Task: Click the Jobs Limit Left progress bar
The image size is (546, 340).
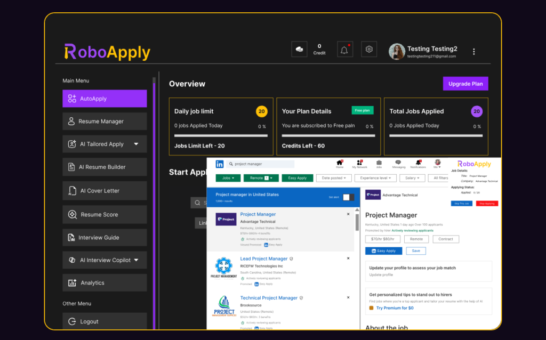Action: 221,135
